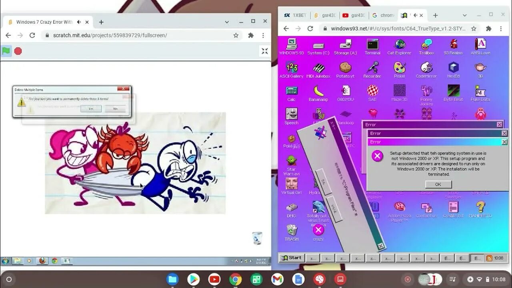Open Recorder microphone icon

(x=372, y=70)
